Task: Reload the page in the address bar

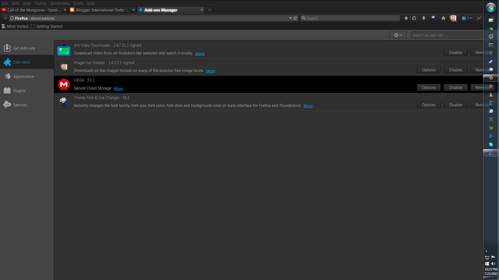Action: pos(295,18)
